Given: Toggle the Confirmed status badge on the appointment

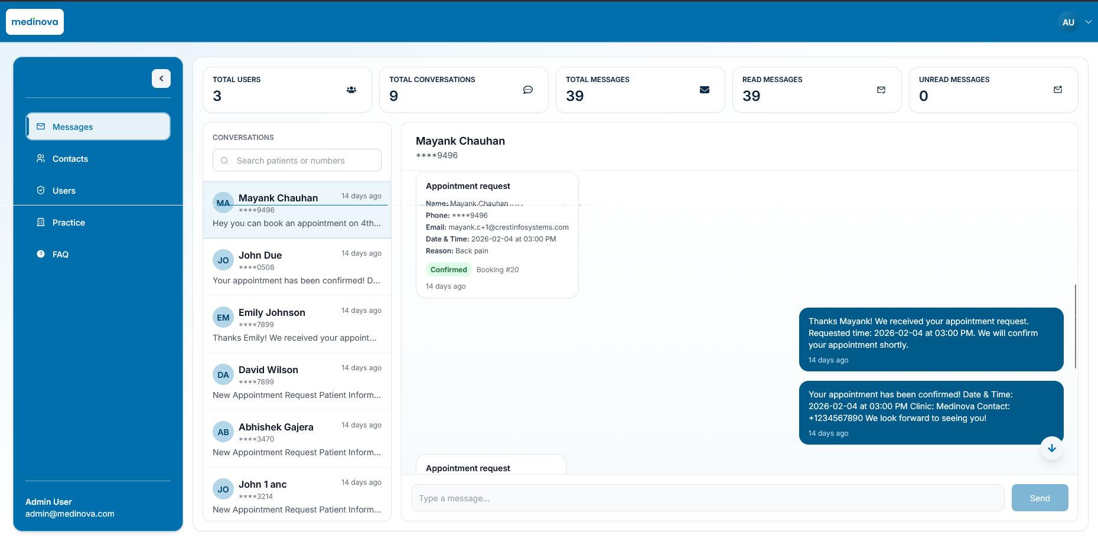Looking at the screenshot, I should pyautogui.click(x=448, y=269).
